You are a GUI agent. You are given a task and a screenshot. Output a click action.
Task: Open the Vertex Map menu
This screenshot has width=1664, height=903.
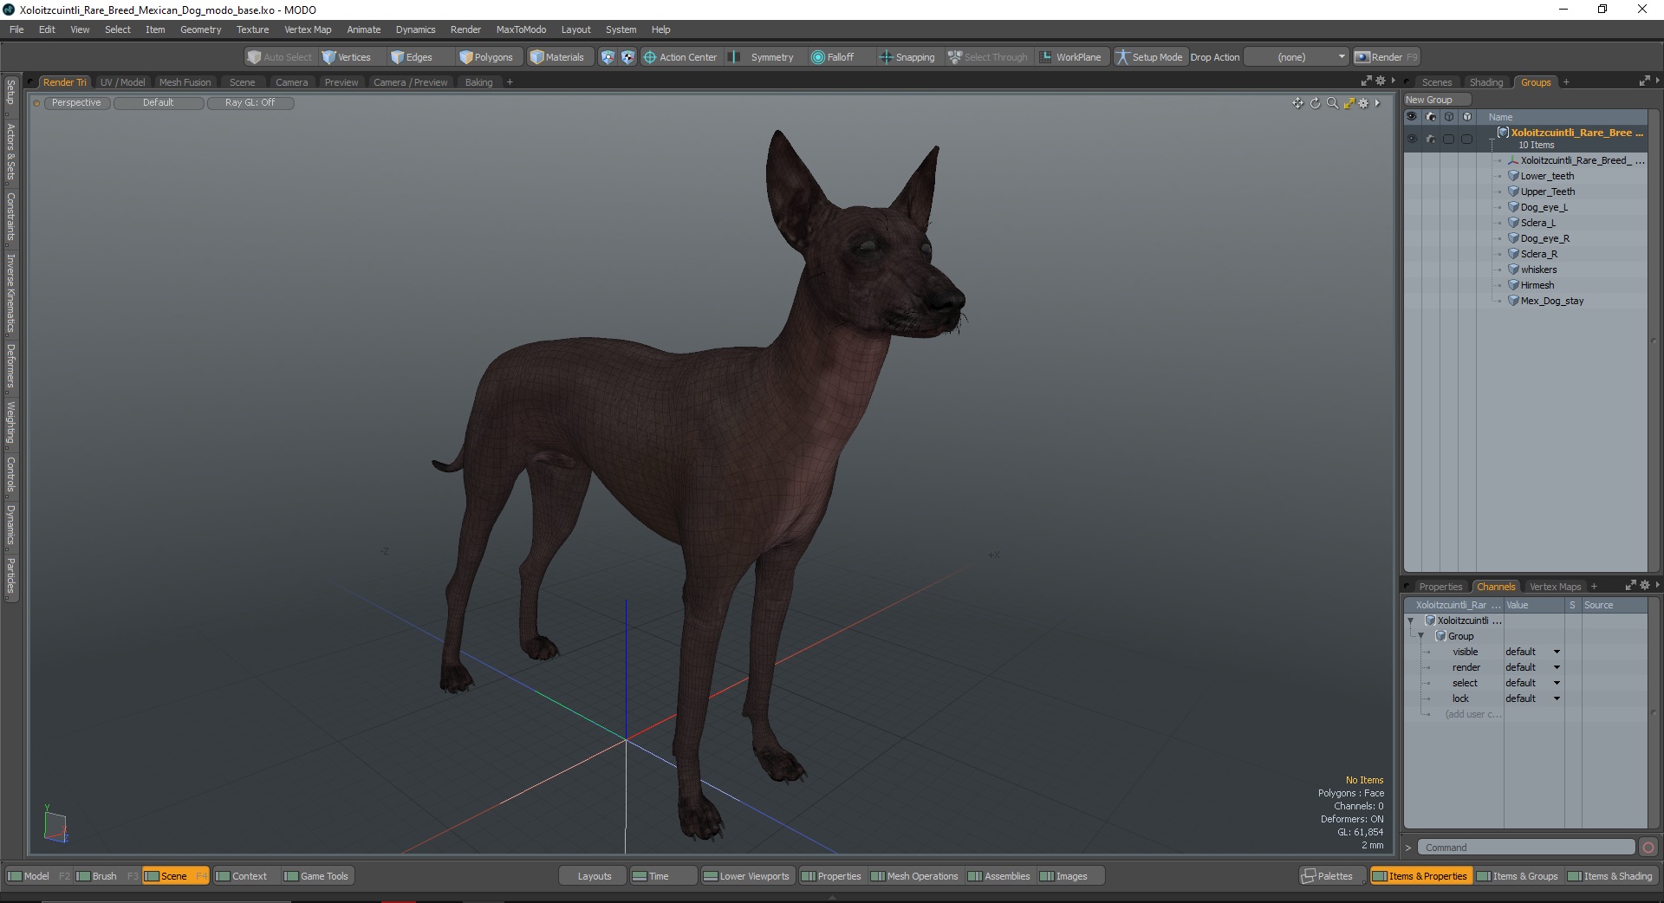click(308, 29)
